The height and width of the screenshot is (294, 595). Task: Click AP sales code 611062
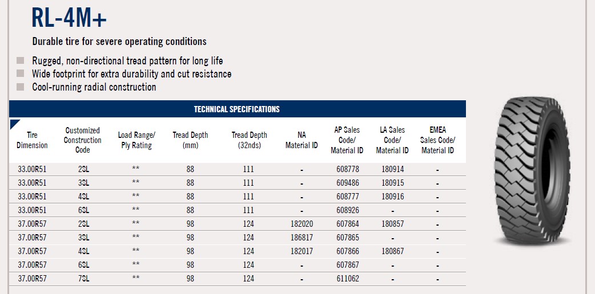[x=347, y=279]
